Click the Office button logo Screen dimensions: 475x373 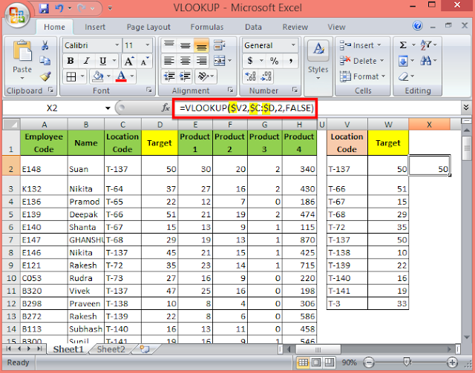click(x=16, y=15)
